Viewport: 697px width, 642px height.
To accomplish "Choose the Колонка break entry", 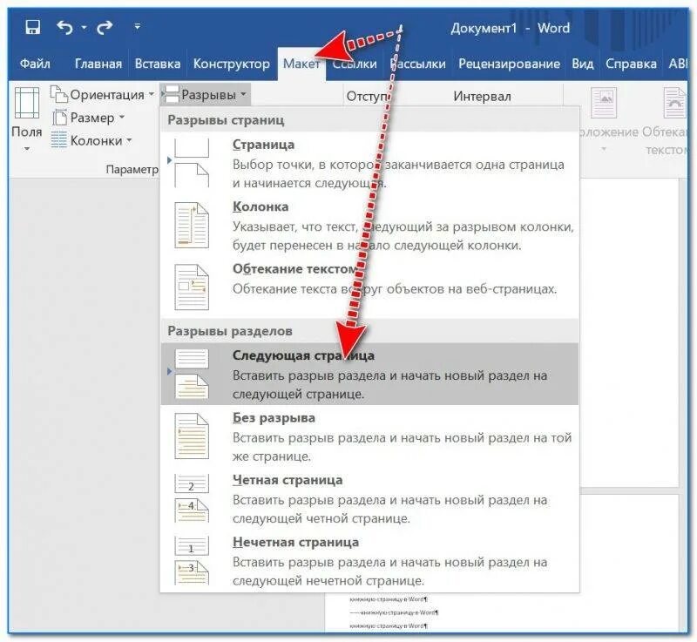I will (369, 226).
